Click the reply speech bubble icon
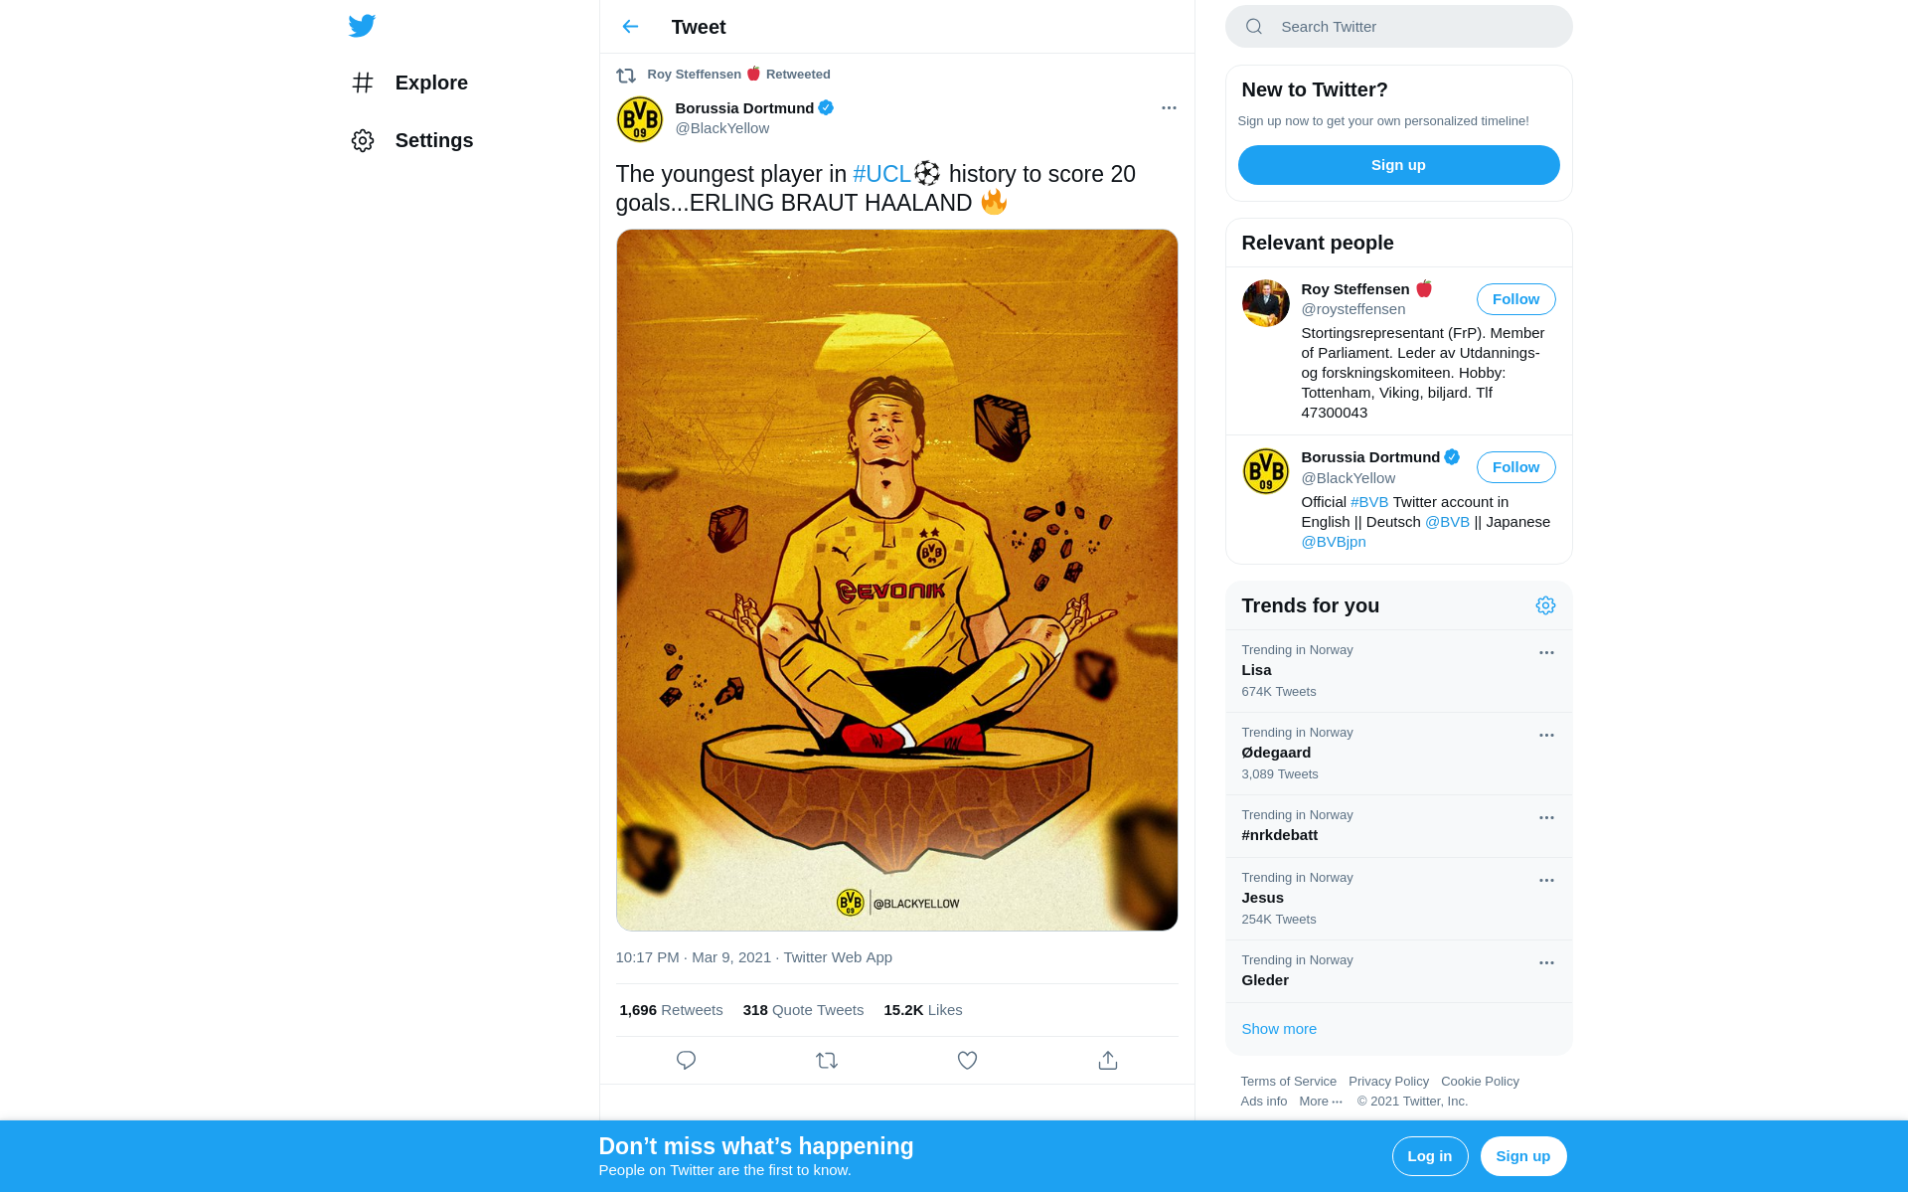 pyautogui.click(x=686, y=1060)
